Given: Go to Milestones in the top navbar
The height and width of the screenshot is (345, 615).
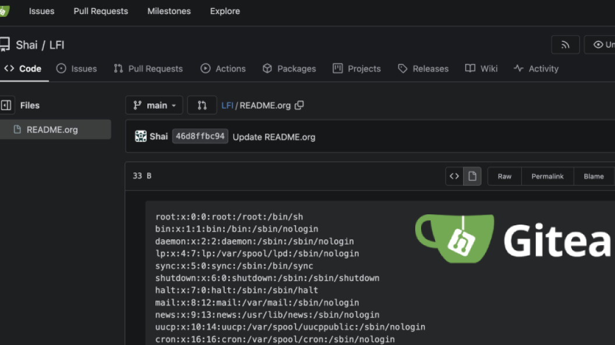Looking at the screenshot, I should pos(169,11).
